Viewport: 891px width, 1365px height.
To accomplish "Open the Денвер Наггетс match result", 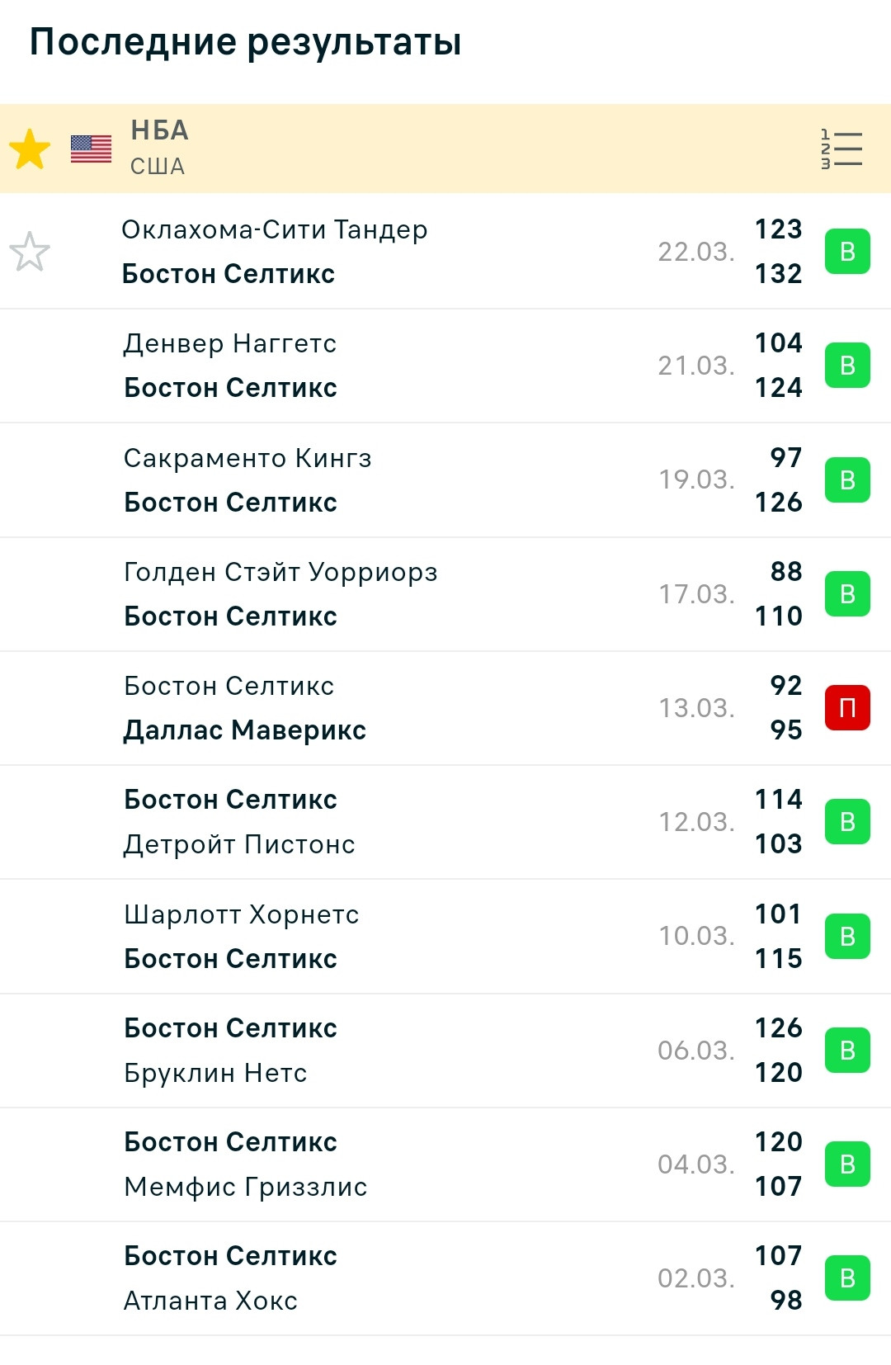I will pos(445,366).
